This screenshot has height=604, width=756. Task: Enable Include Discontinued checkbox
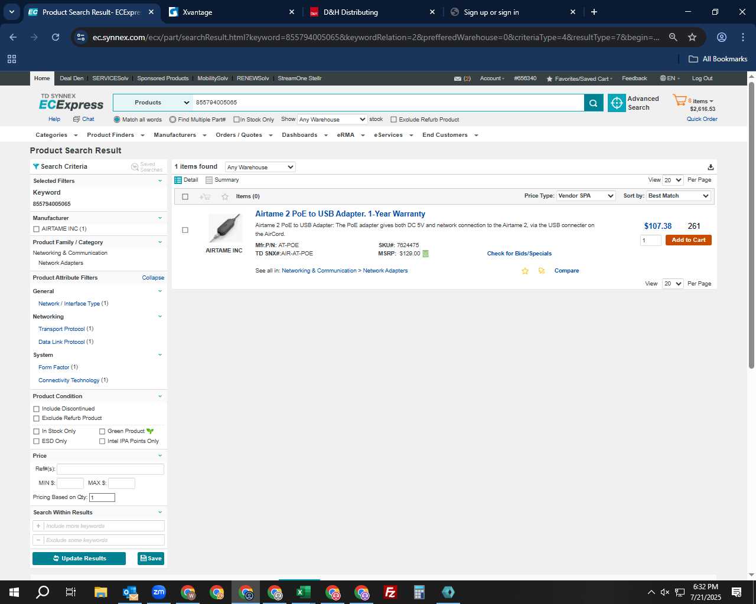click(x=37, y=409)
